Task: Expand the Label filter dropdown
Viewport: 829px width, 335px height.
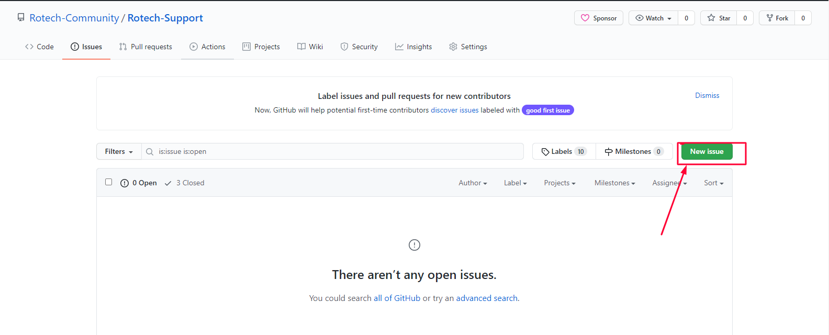Action: pyautogui.click(x=516, y=183)
